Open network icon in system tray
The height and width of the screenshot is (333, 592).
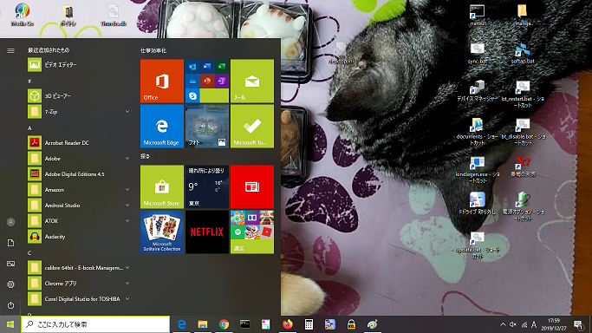pos(524,324)
